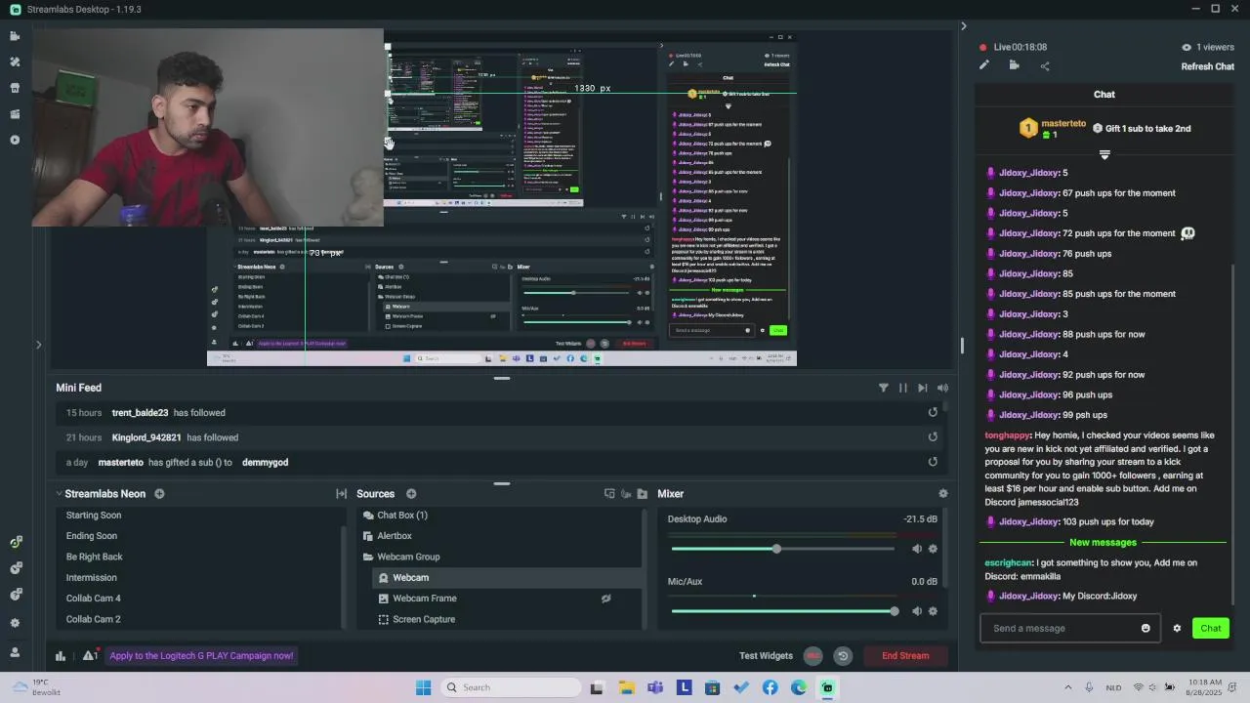This screenshot has height=703, width=1250.
Task: Click the share icon under Live timer
Action: (1045, 65)
